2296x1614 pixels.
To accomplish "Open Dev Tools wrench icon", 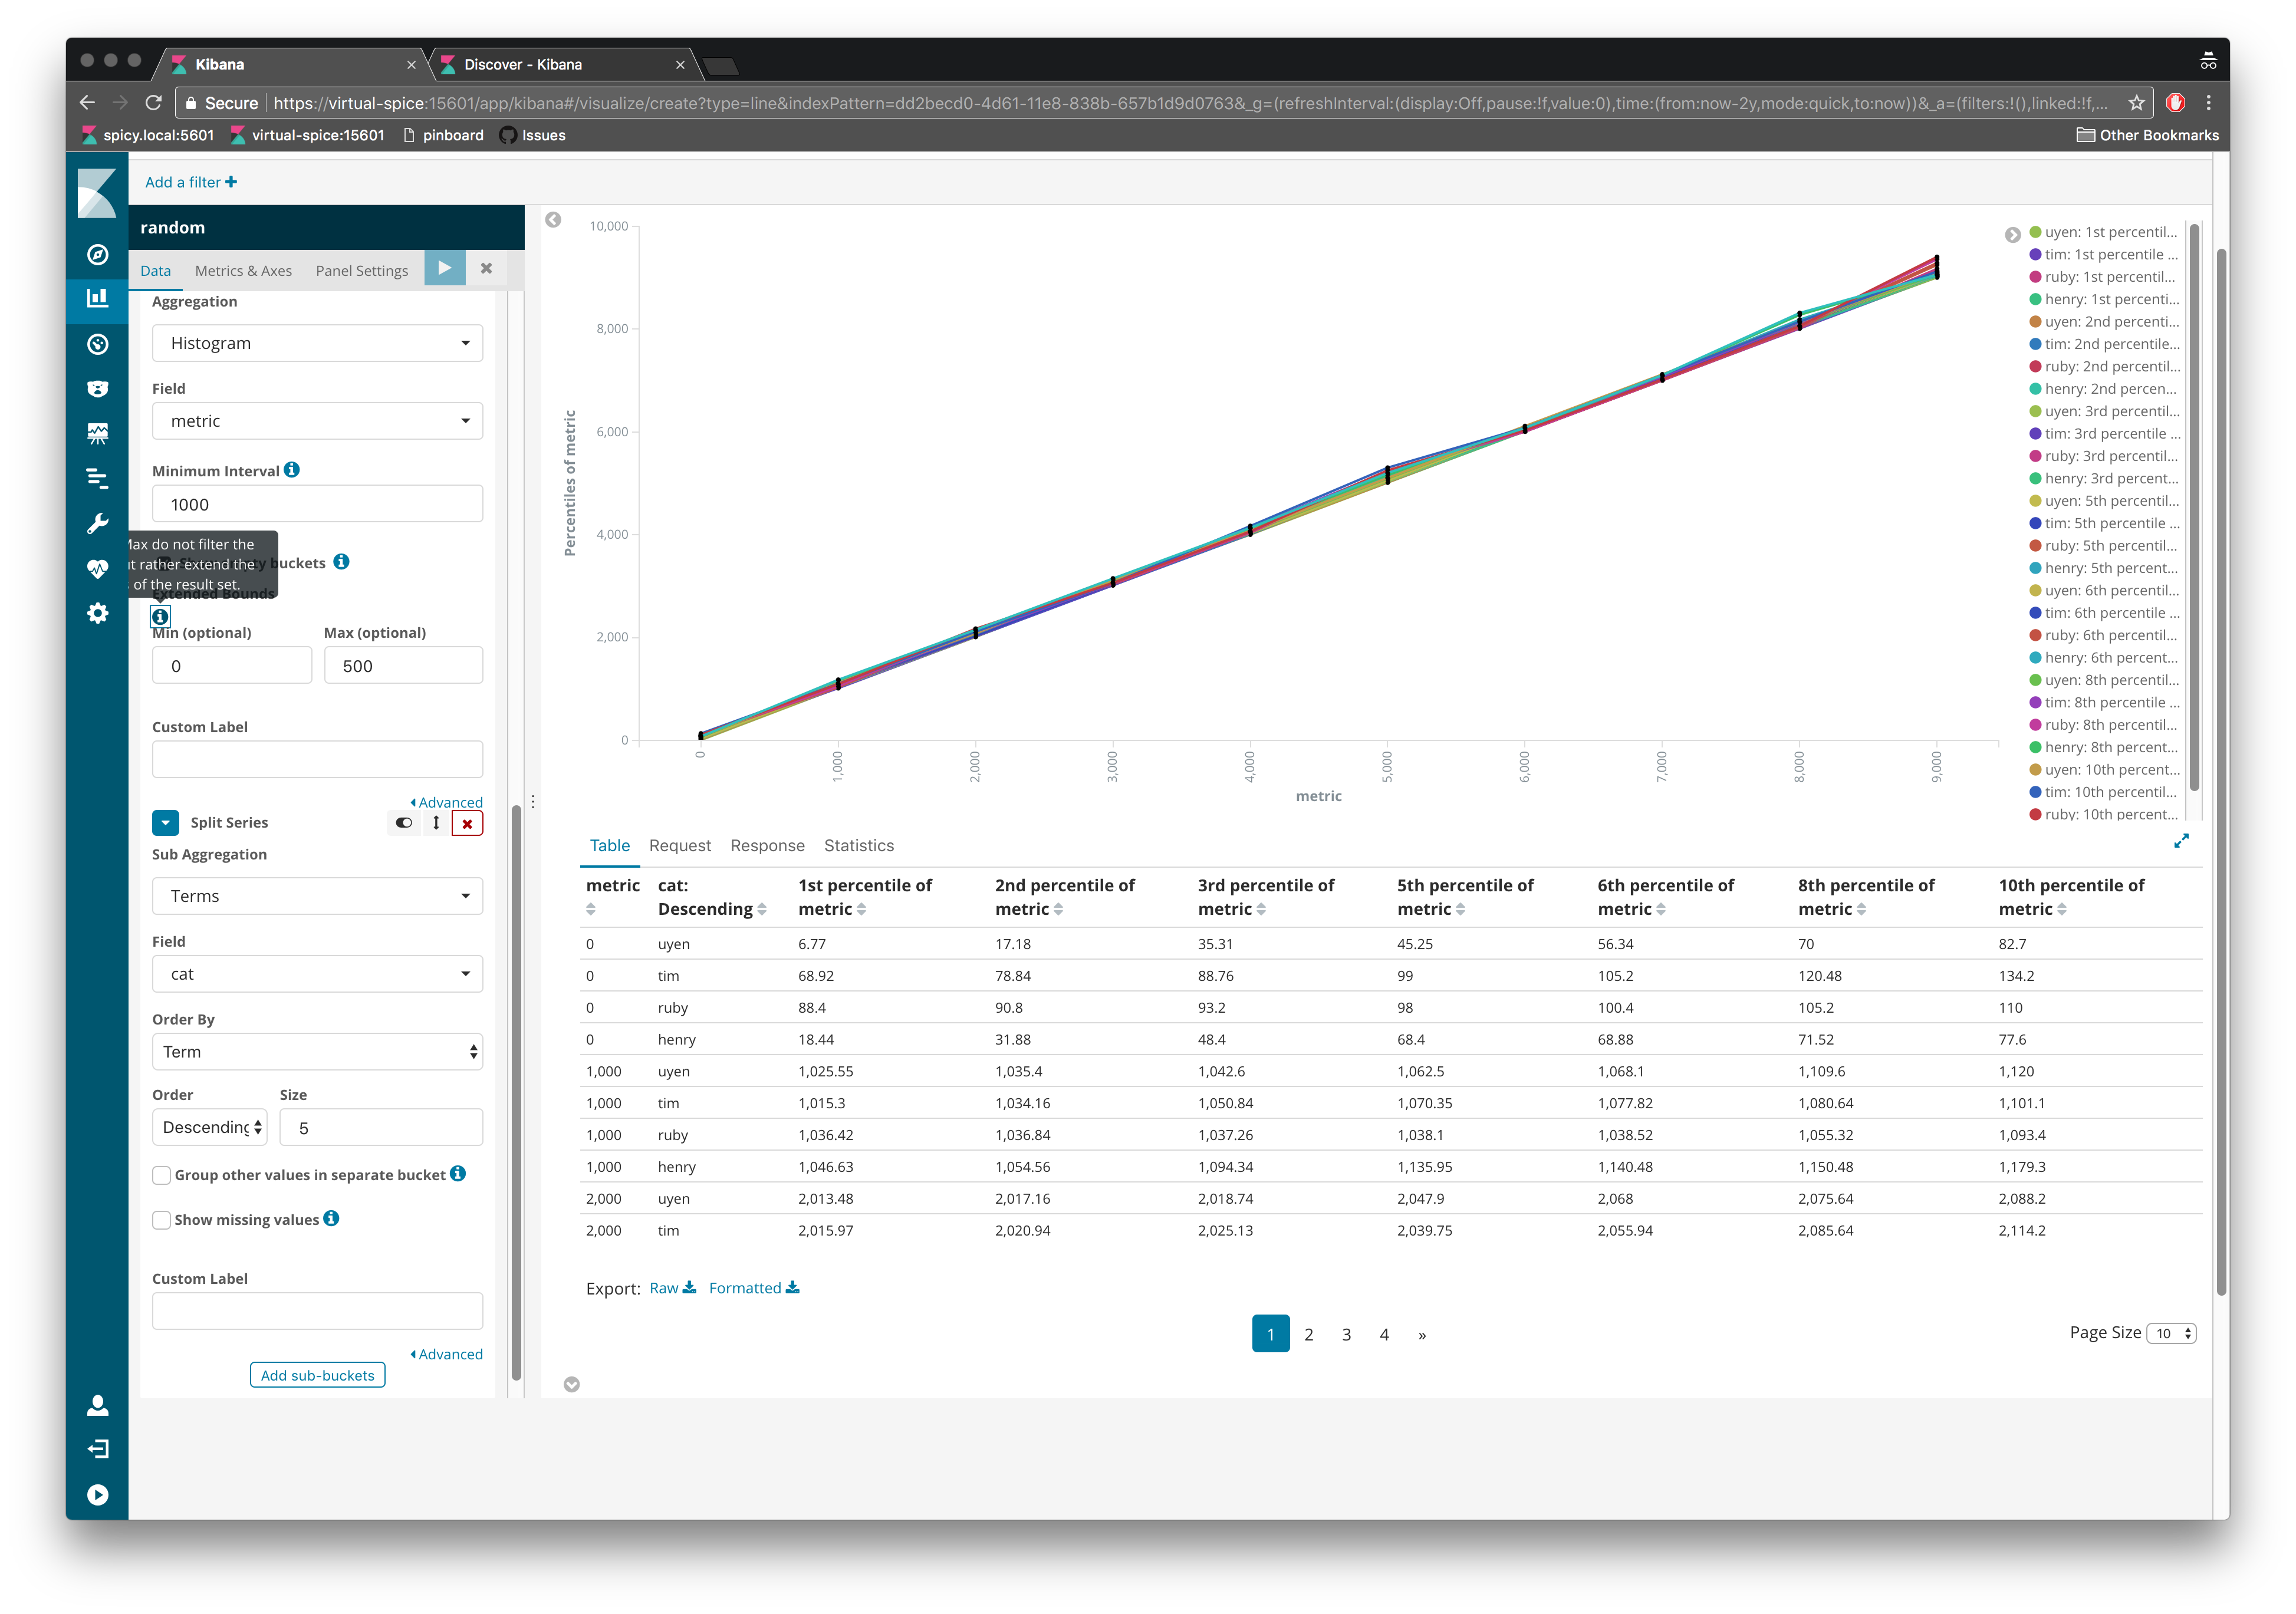I will 97,522.
